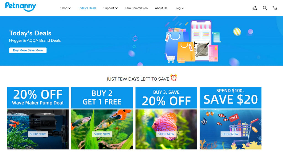
Task: Open the user account icon
Action: 255,8
